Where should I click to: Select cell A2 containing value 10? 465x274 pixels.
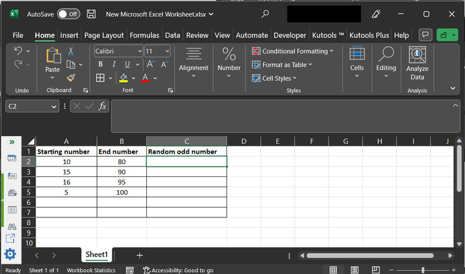click(66, 161)
